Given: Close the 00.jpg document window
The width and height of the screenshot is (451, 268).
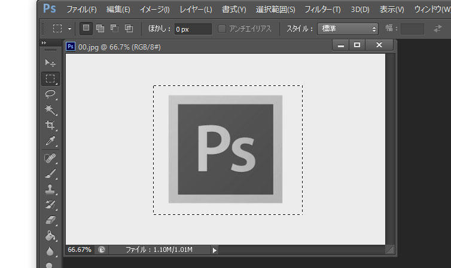Looking at the screenshot, I should pos(379,45).
